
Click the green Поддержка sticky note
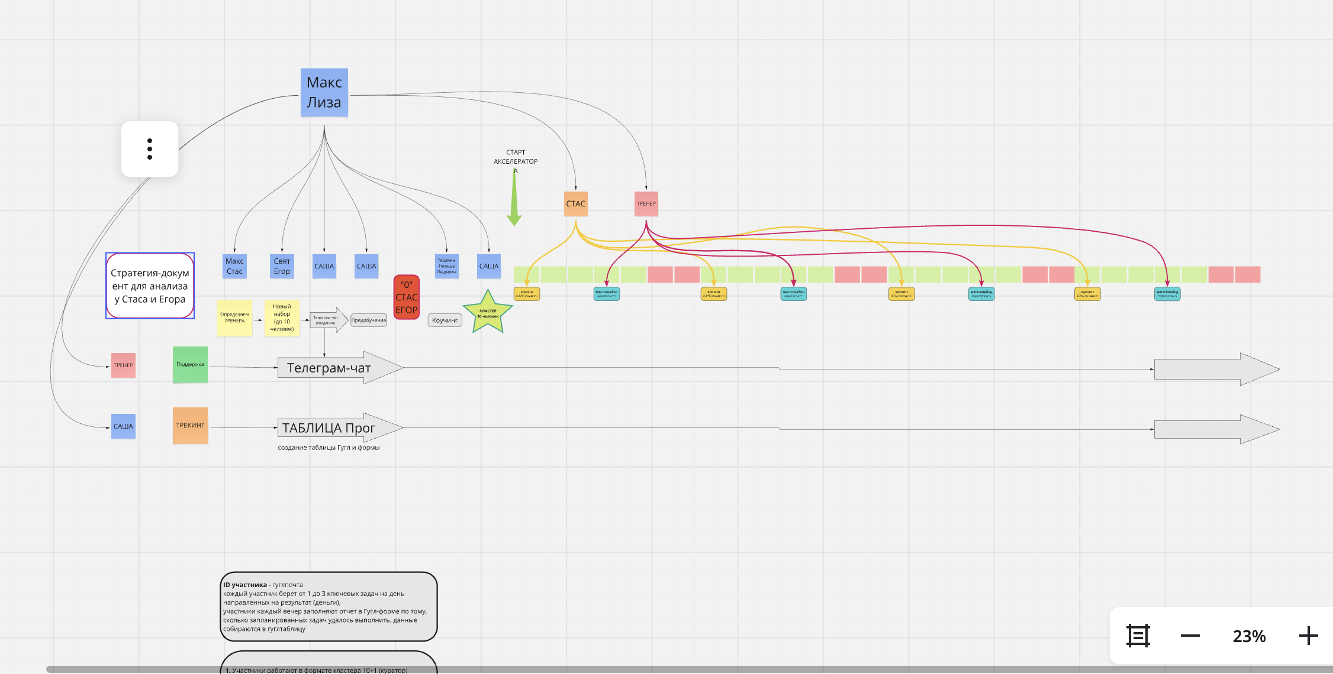coord(190,364)
